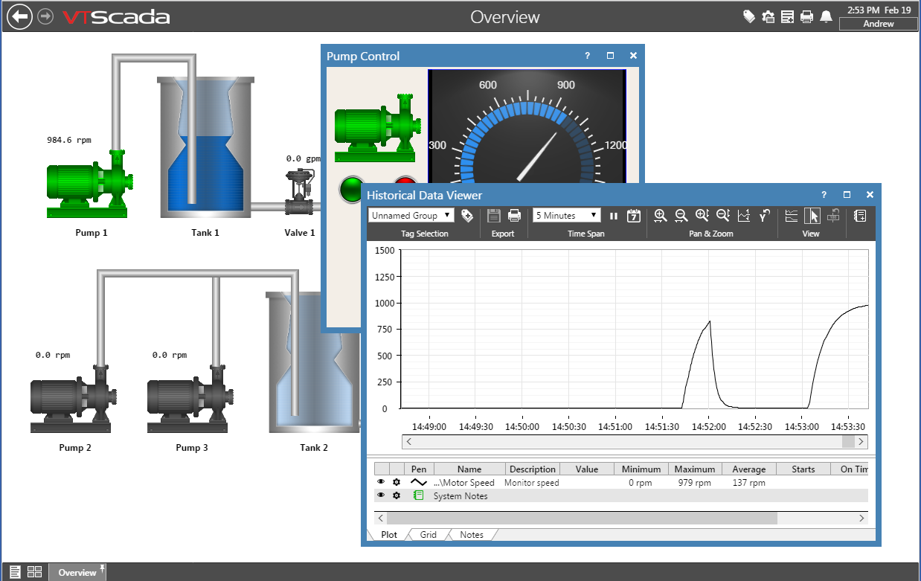
Task: Toggle visibility eye for Motor Speed pen
Action: point(381,482)
